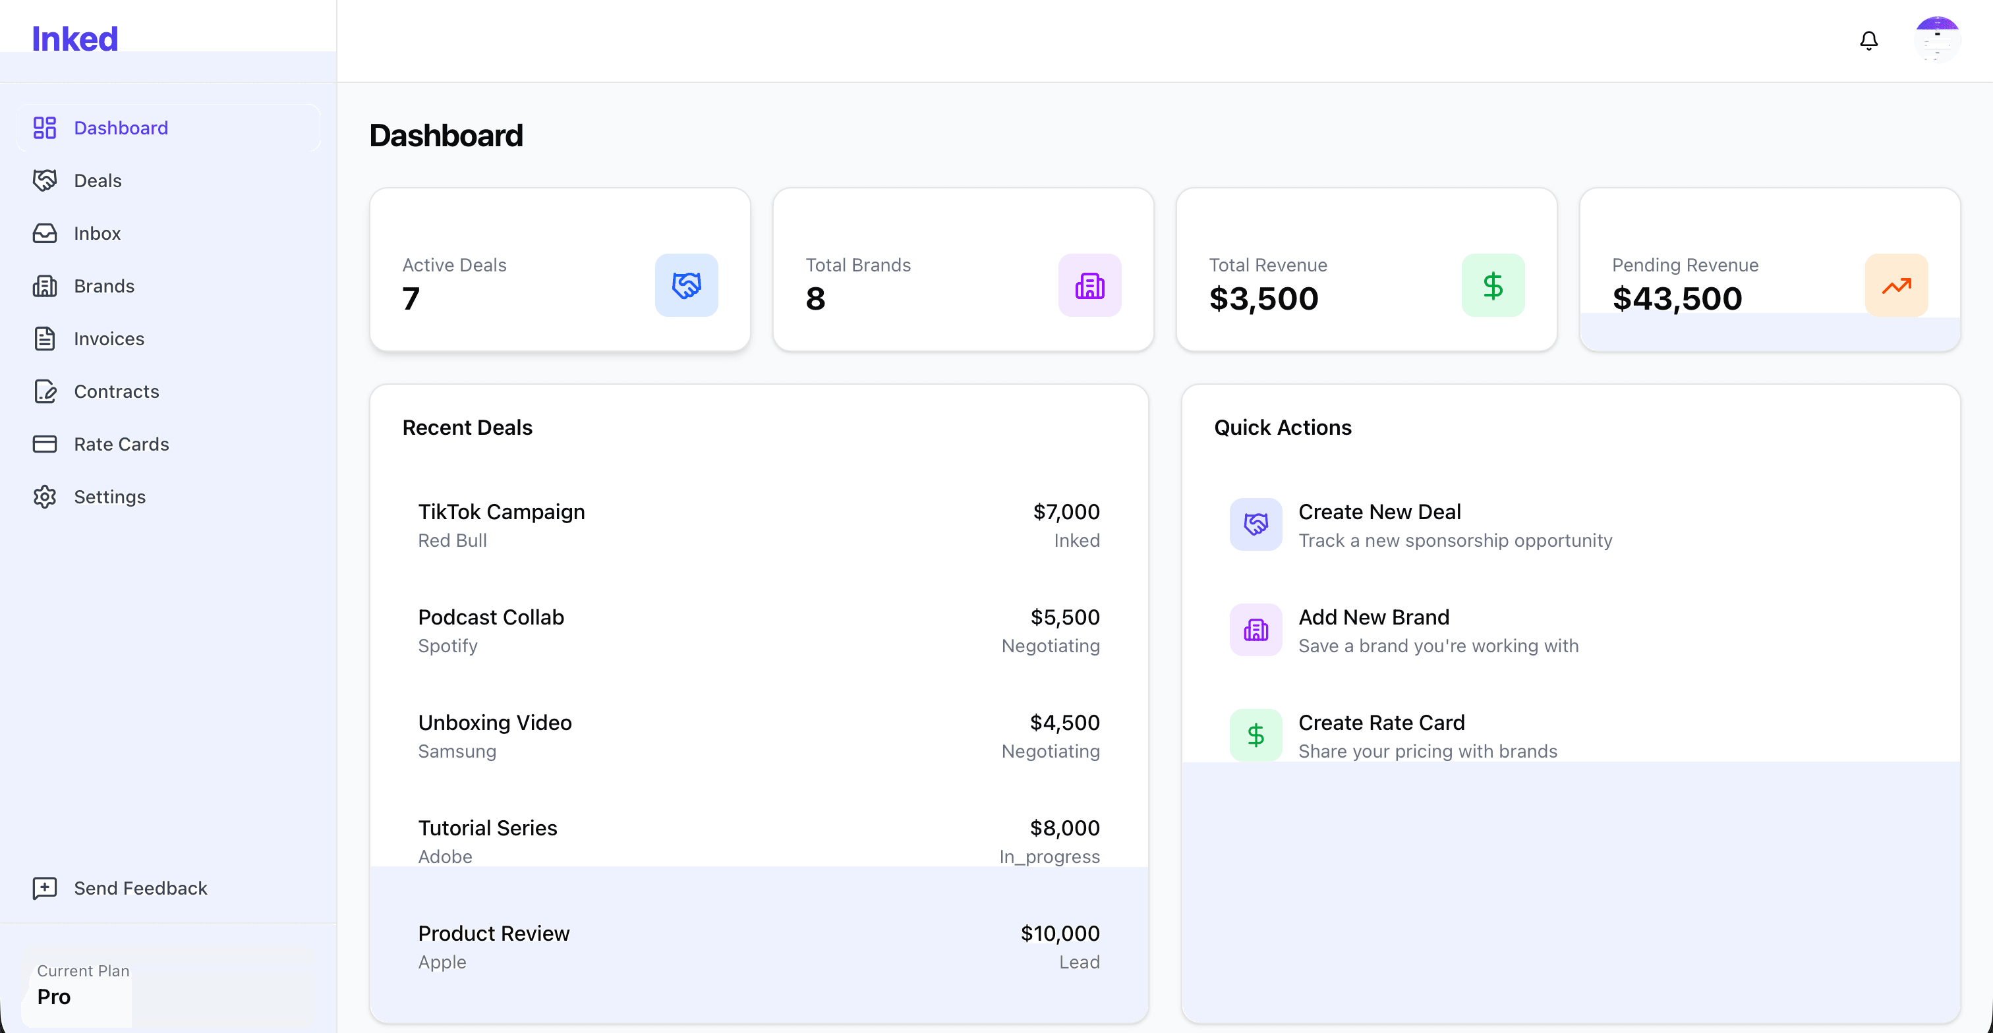The image size is (1993, 1033).
Task: Select the Contracts pen-and-paper icon
Action: [x=45, y=391]
